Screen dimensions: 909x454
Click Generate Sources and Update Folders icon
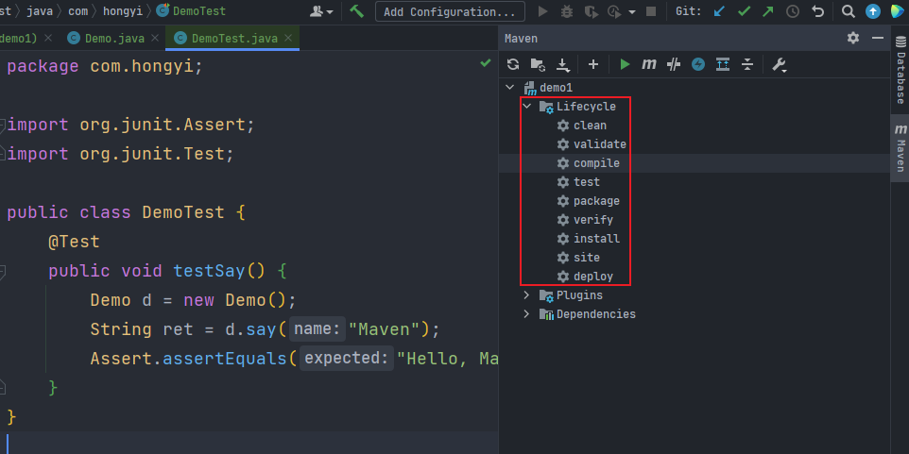click(538, 64)
